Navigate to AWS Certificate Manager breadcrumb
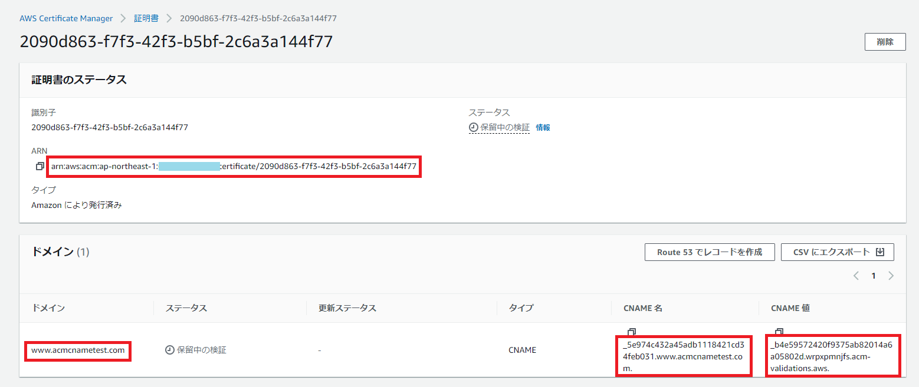 pos(66,18)
